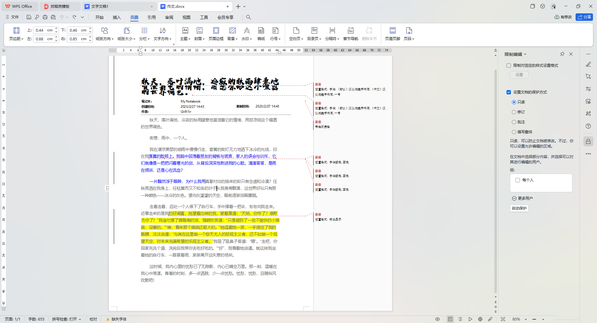Expand the quick access toolbar dropdown arrow
The width and height of the screenshot is (597, 323).
pyautogui.click(x=82, y=17)
